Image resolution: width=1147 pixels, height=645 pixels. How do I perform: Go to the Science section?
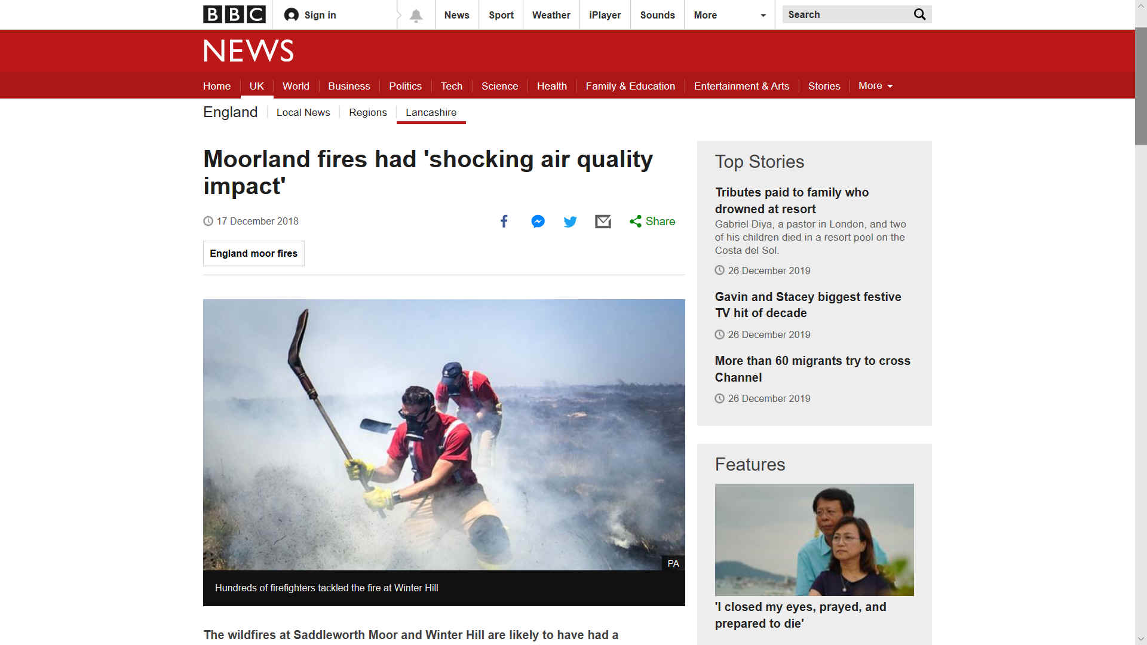click(499, 86)
